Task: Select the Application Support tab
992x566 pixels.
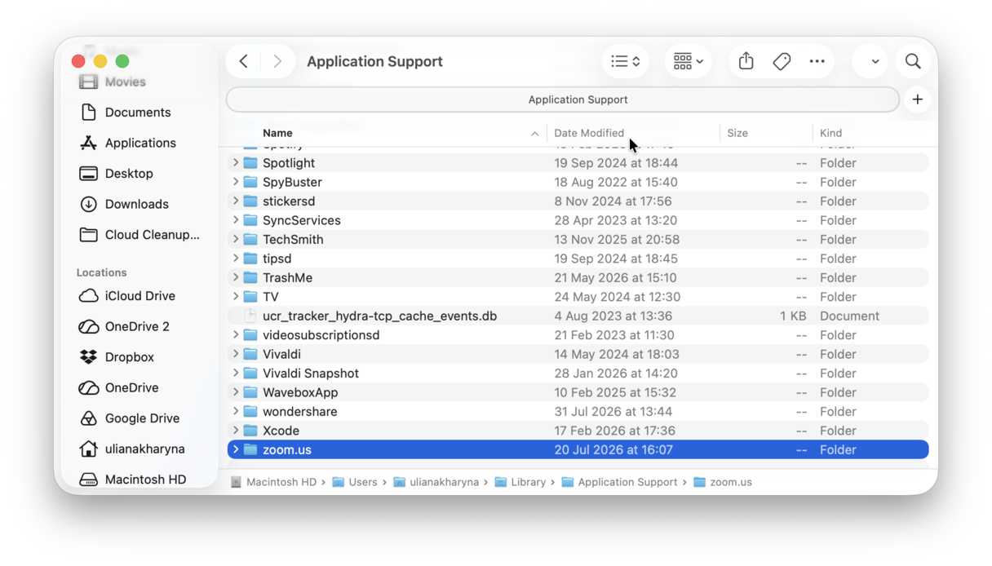Action: coord(563,99)
